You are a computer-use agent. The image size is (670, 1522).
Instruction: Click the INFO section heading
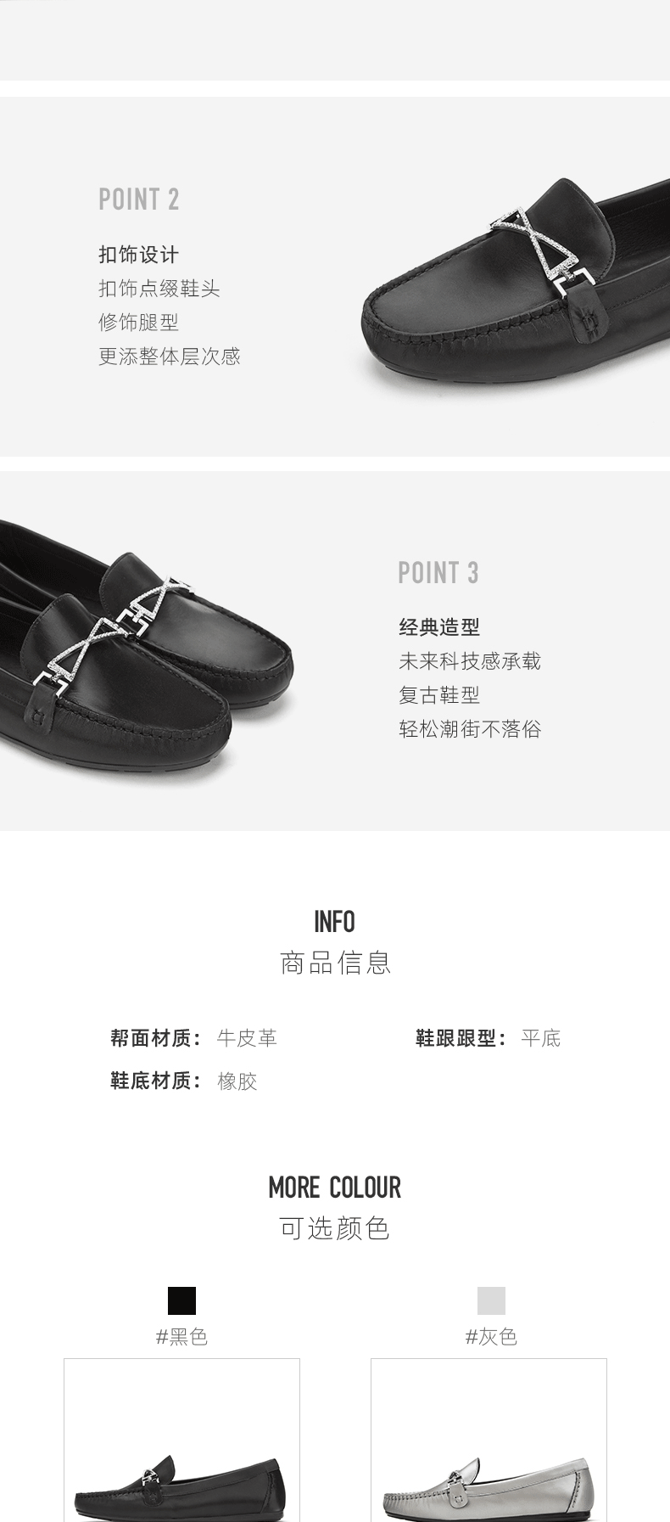334,922
